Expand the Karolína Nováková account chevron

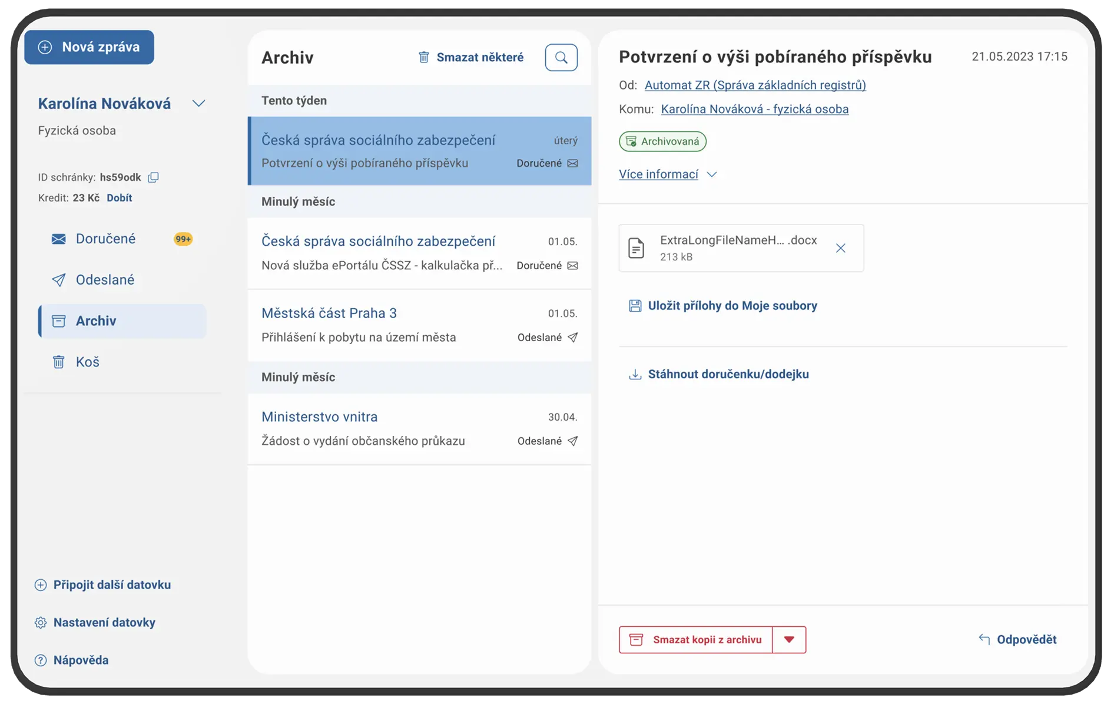[x=199, y=104]
